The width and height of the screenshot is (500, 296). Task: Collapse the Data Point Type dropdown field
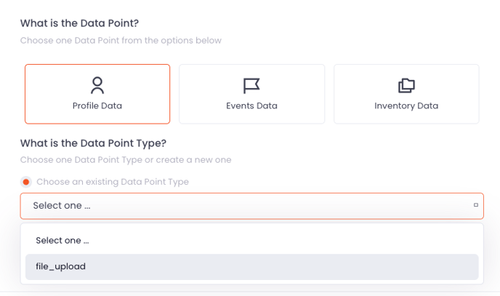252,206
